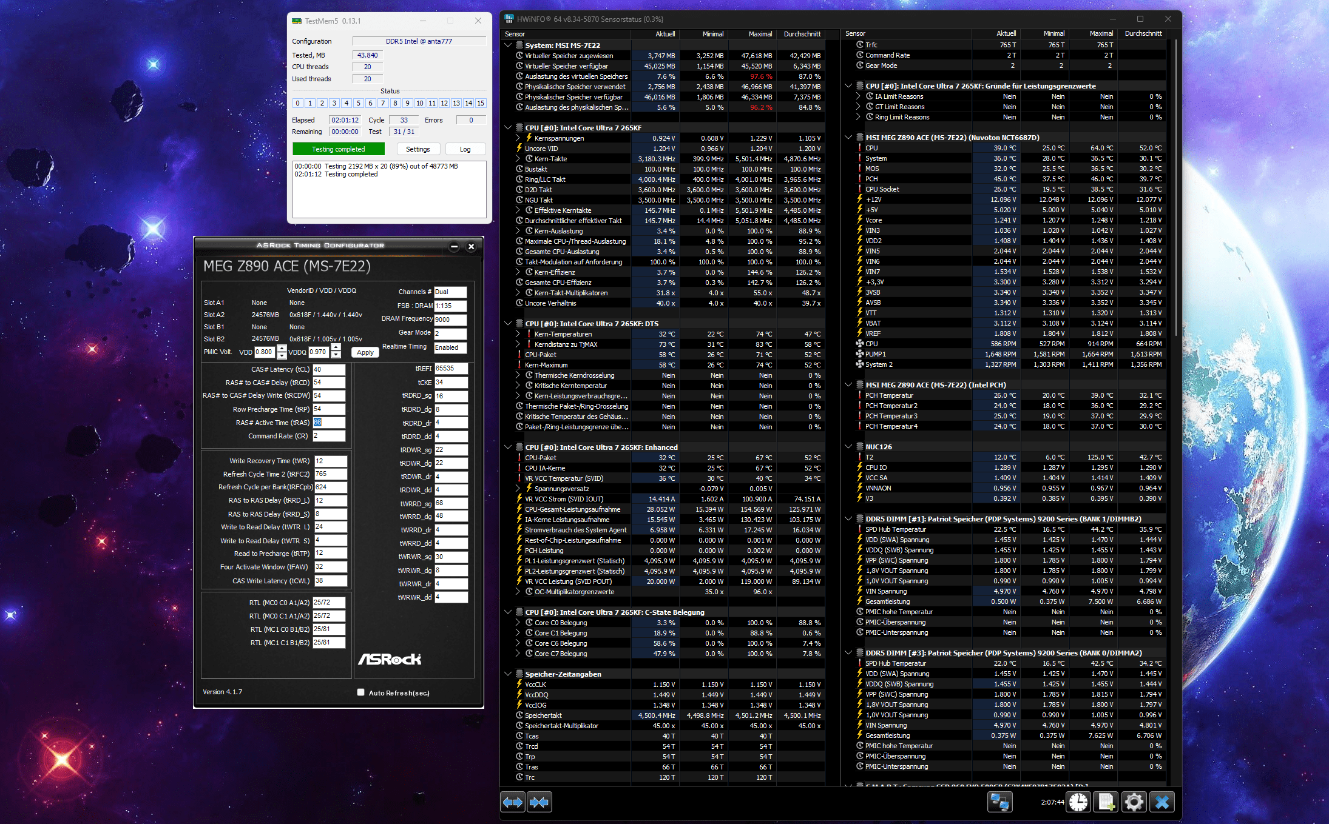This screenshot has height=824, width=1329.
Task: Increase VDD voltage with up stepper arrow
Action: (x=282, y=348)
